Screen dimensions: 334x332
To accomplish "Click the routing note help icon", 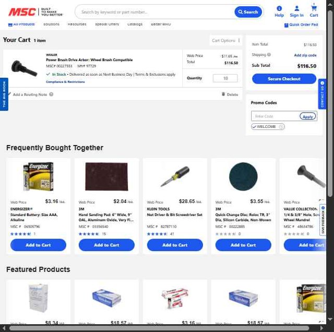I will coord(51,94).
